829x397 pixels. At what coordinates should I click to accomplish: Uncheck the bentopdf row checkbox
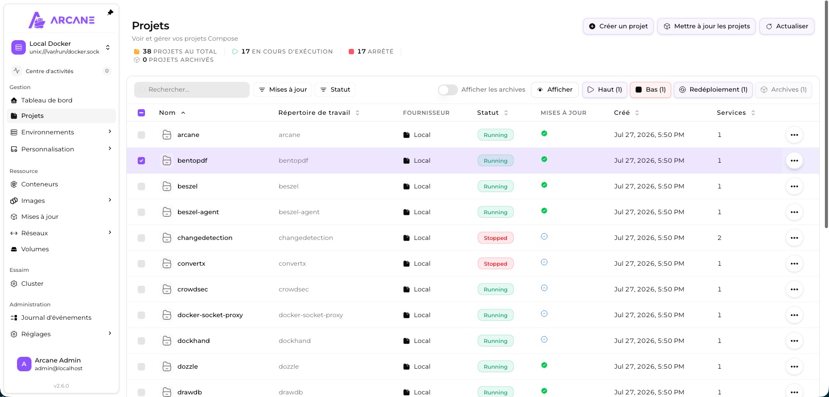coord(141,161)
